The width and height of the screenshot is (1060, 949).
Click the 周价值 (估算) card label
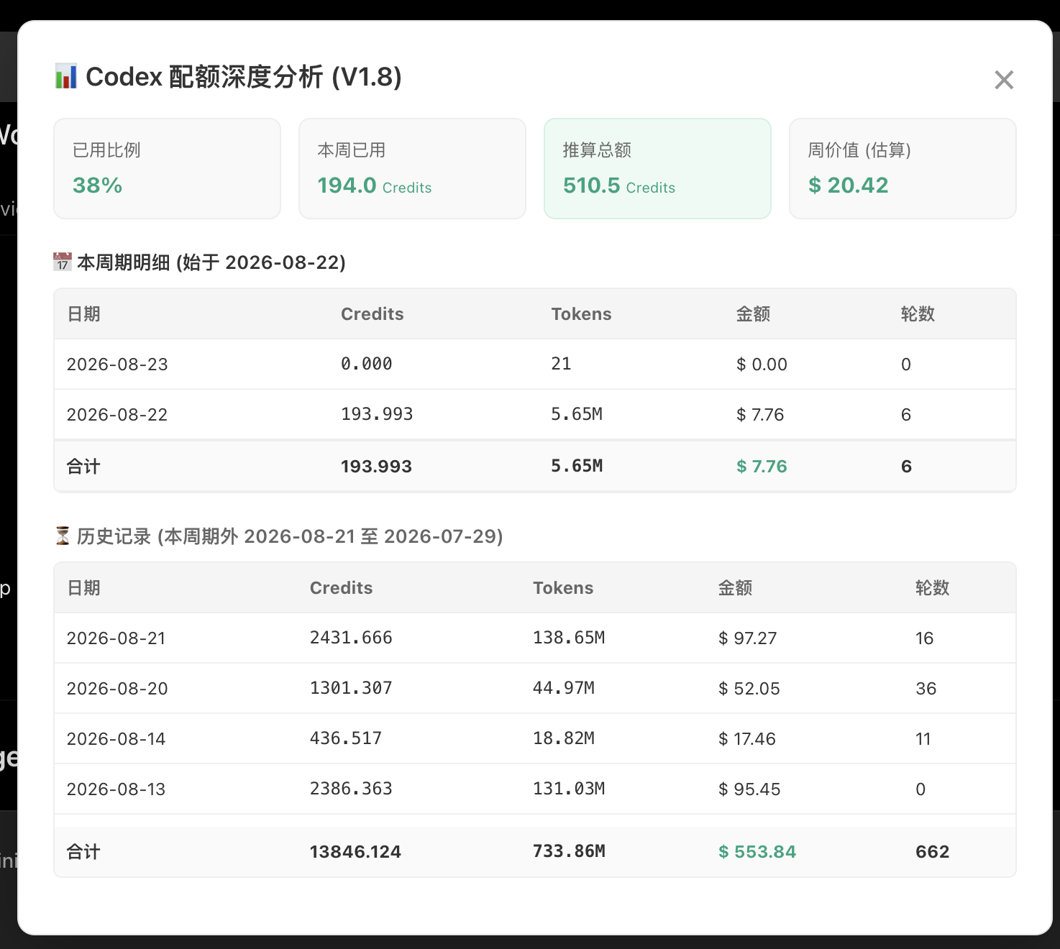(859, 150)
